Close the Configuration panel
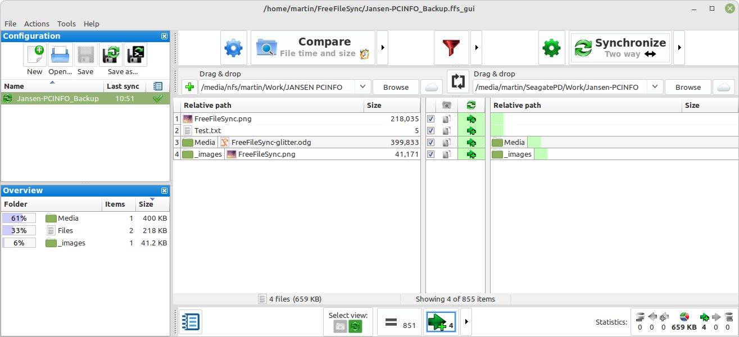 point(164,37)
